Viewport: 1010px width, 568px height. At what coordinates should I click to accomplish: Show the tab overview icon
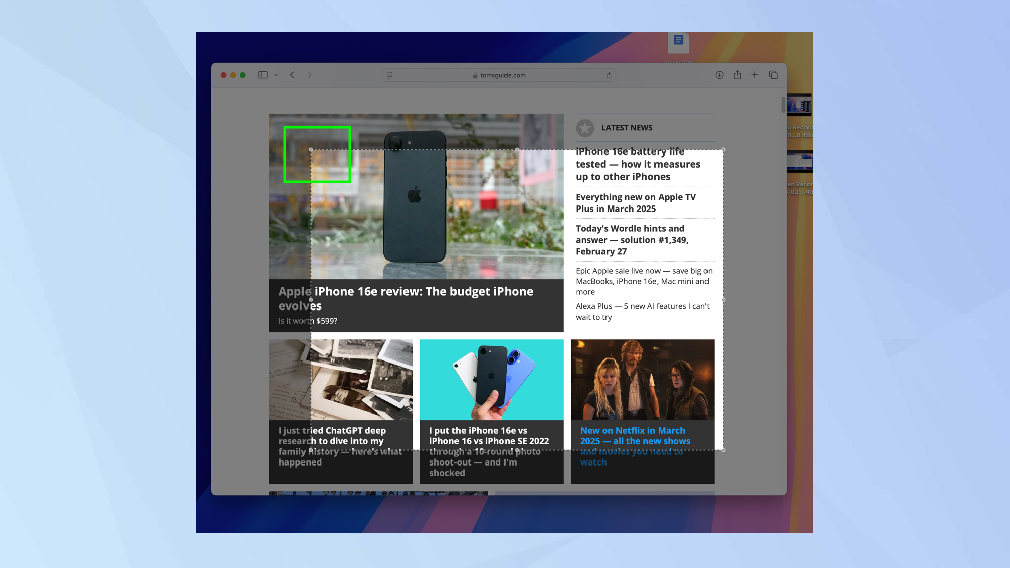[773, 75]
